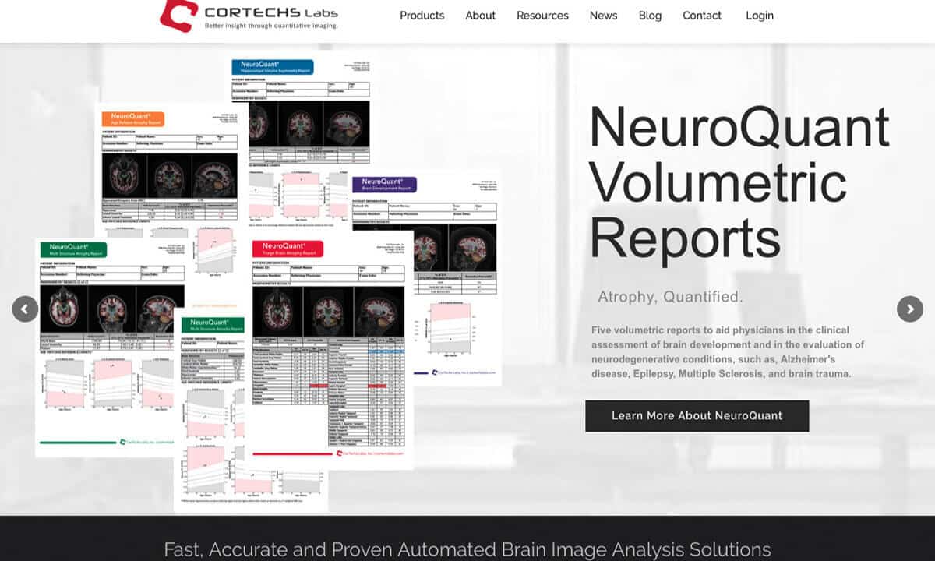Advance to the next carousel slide

910,309
